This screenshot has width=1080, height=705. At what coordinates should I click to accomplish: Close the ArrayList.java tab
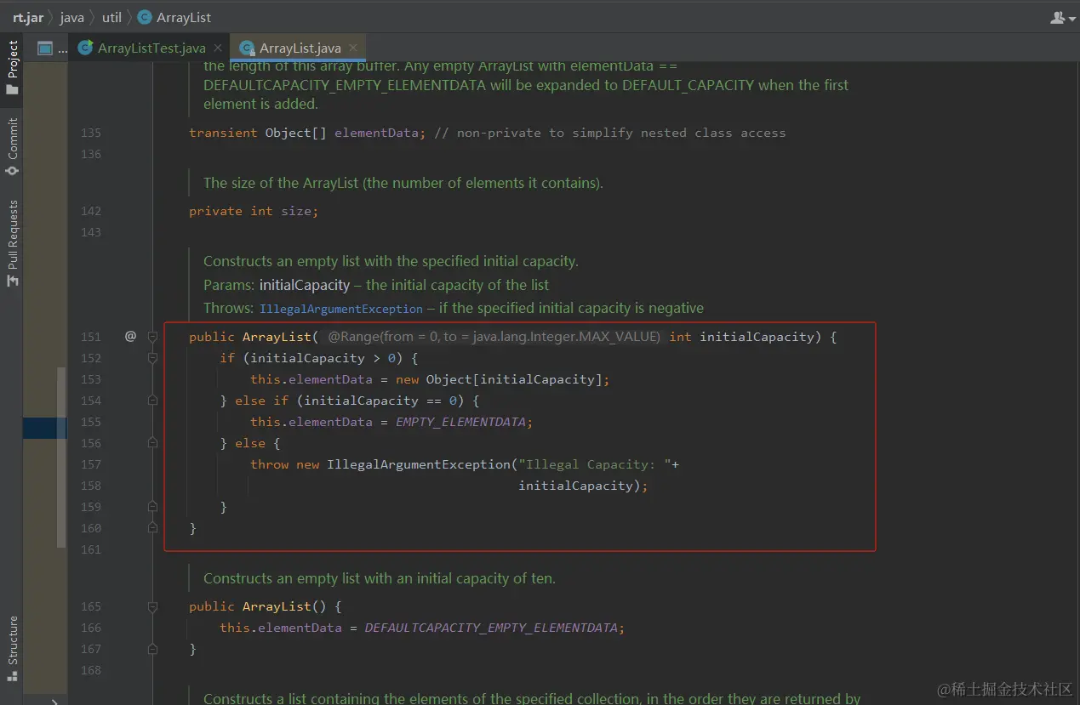click(x=353, y=48)
